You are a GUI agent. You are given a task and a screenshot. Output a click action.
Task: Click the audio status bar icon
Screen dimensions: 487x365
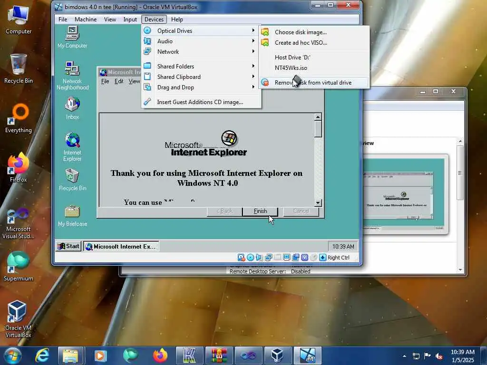click(259, 257)
